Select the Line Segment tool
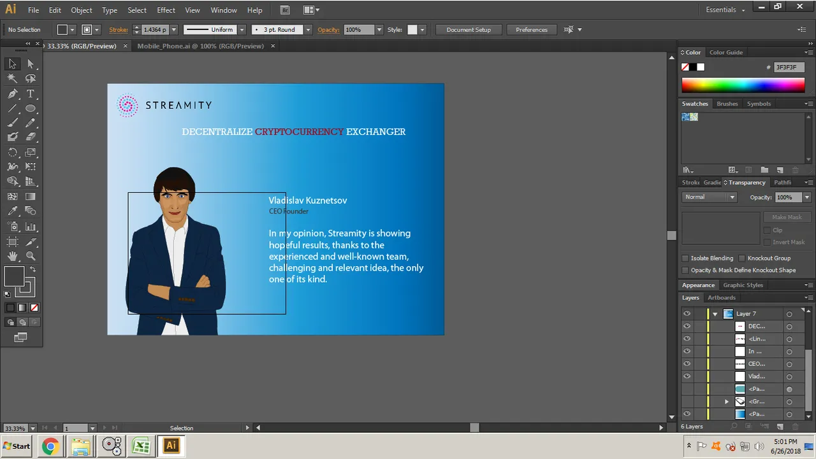 tap(12, 108)
